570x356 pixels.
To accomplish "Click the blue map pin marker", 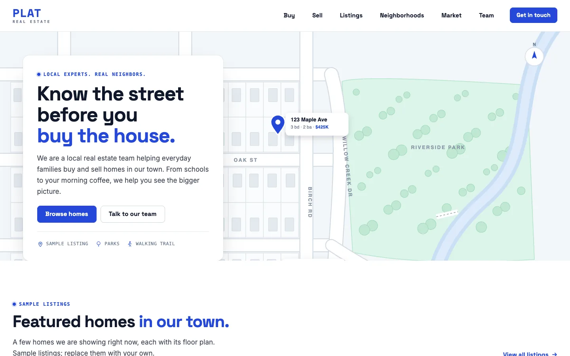I will [x=278, y=124].
